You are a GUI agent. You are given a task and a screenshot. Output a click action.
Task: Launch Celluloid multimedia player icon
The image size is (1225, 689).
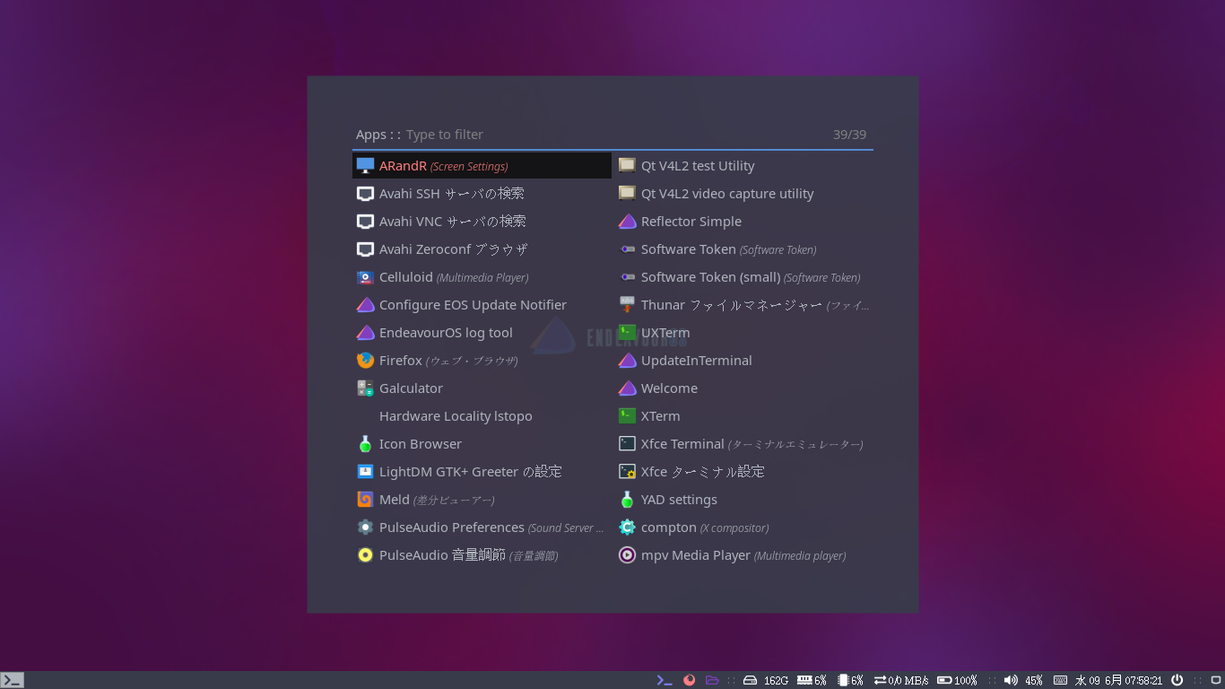pos(365,277)
